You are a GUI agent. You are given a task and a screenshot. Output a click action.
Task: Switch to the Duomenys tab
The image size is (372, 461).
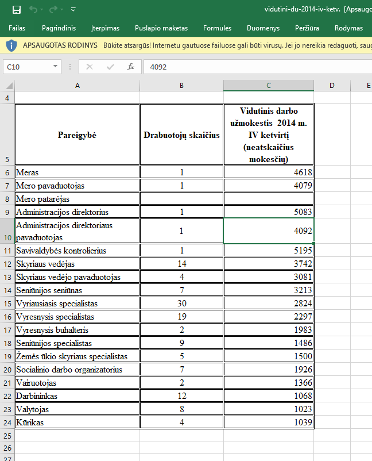coord(263,28)
